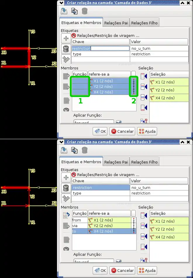Click Ajuda help button in upper dialog

pyautogui.click(x=147, y=131)
